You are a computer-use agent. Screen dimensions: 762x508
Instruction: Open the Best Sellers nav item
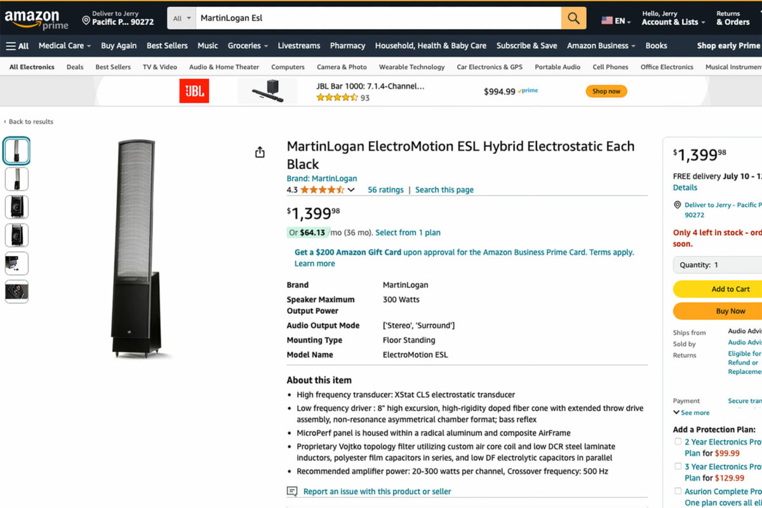[167, 46]
